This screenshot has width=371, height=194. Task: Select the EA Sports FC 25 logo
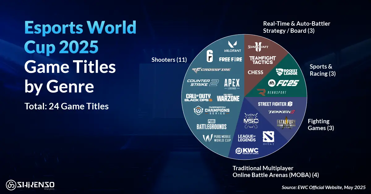284,82
